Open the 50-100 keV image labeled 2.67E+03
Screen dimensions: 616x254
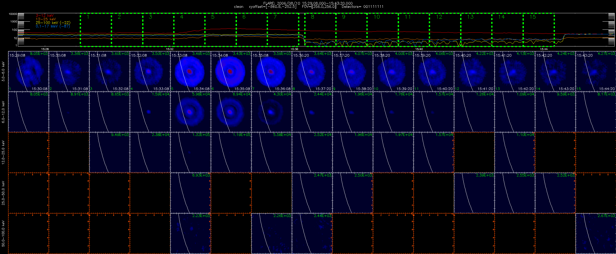(x=596, y=233)
